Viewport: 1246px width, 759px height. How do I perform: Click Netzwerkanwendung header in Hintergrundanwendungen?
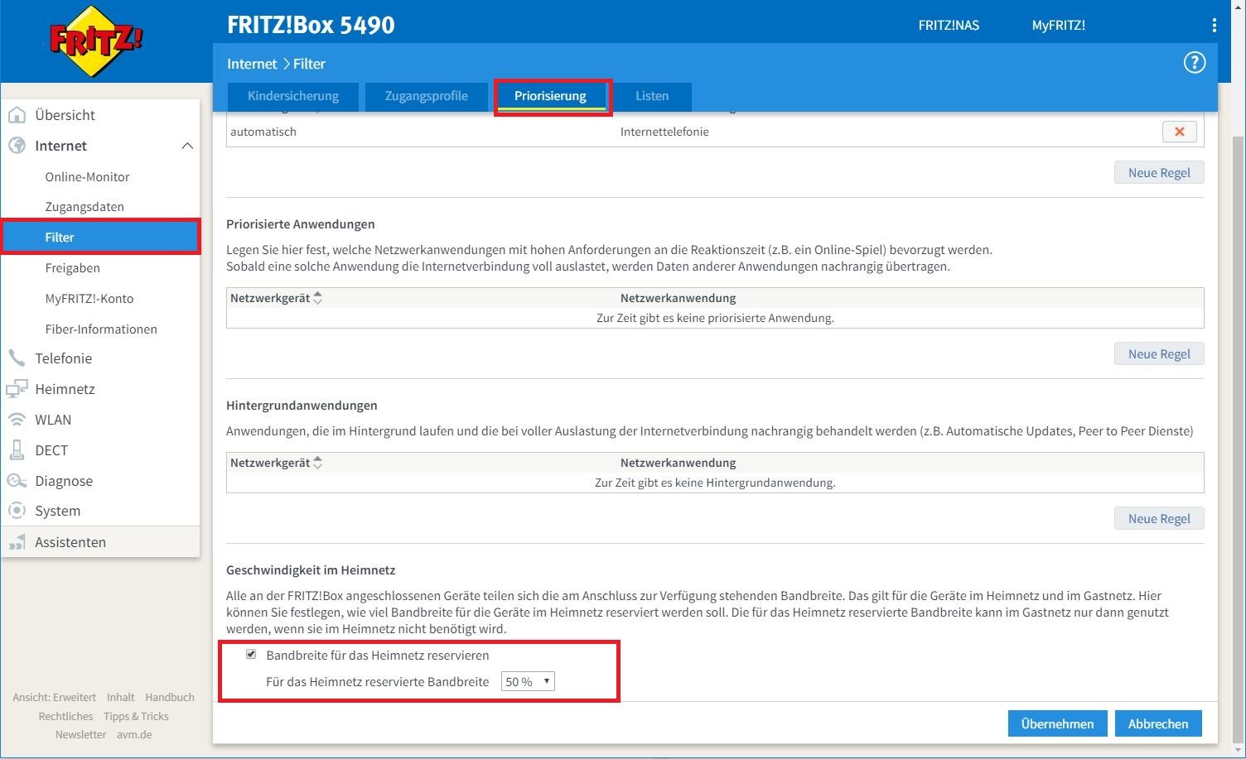(678, 463)
